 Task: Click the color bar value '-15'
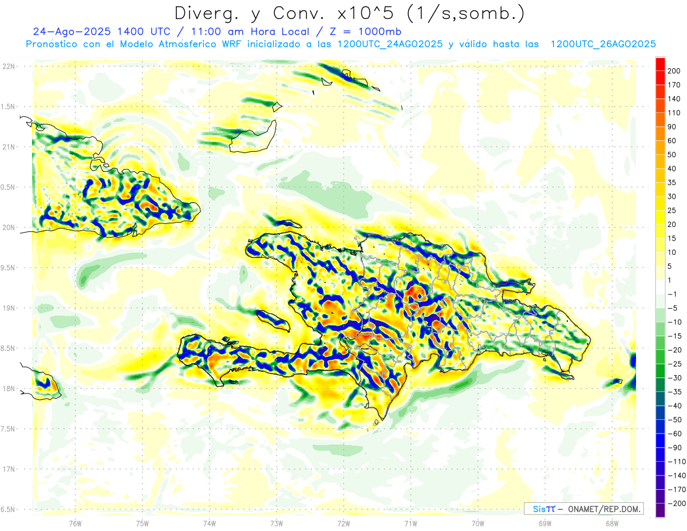tap(674, 336)
